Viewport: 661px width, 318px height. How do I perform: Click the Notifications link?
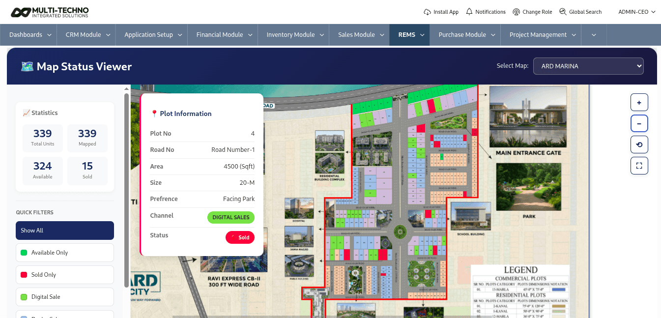[486, 12]
